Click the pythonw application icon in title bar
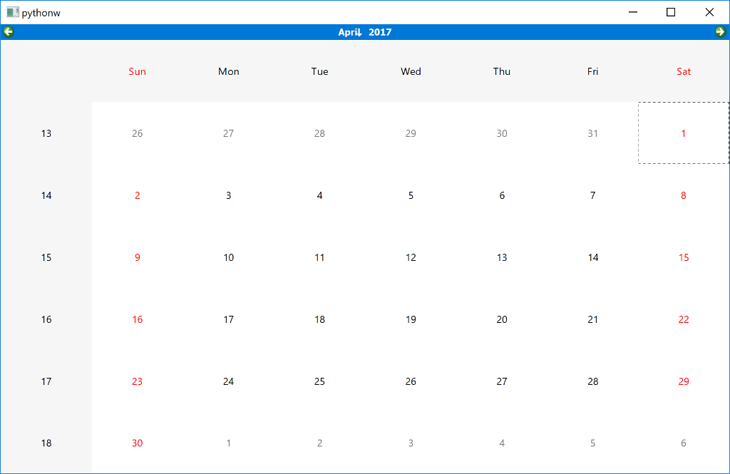Viewport: 730px width, 474px height. (11, 11)
